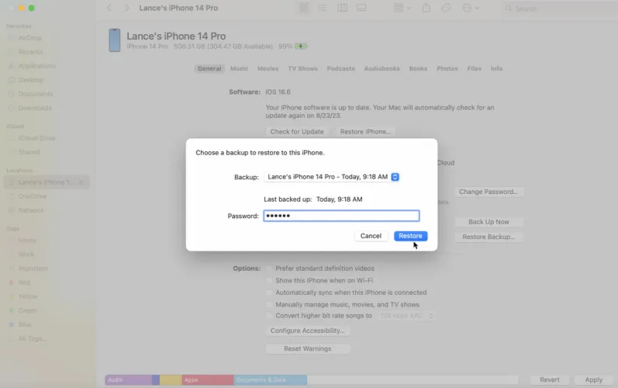Click the Share toolbar icon
The width and height of the screenshot is (618, 388).
(426, 8)
